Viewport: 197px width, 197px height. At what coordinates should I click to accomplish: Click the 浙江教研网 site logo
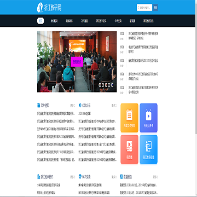click(49, 8)
